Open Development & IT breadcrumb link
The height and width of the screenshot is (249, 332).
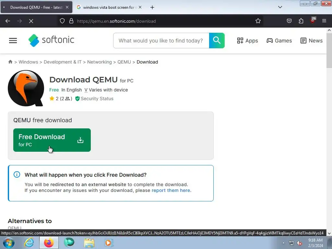pos(63,62)
